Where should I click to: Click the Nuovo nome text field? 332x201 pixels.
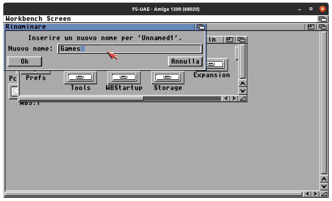(130, 49)
